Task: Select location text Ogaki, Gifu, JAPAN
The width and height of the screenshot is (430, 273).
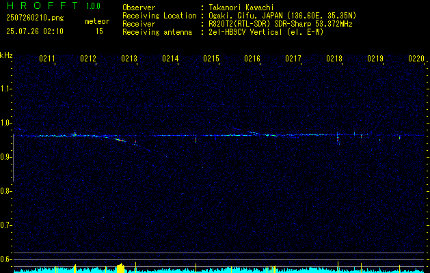Action: [x=245, y=16]
